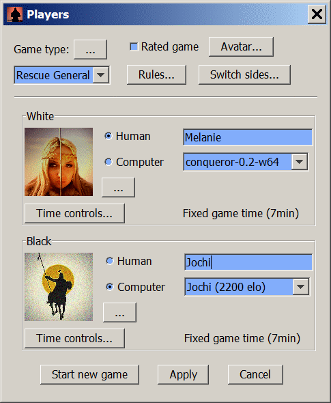Select Computer radio button for Black
Viewport: 331px width, 403px height.
click(110, 287)
